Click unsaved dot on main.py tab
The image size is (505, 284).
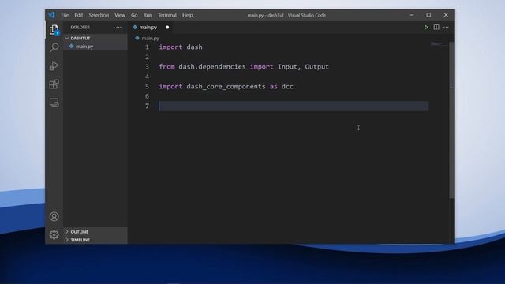167,28
